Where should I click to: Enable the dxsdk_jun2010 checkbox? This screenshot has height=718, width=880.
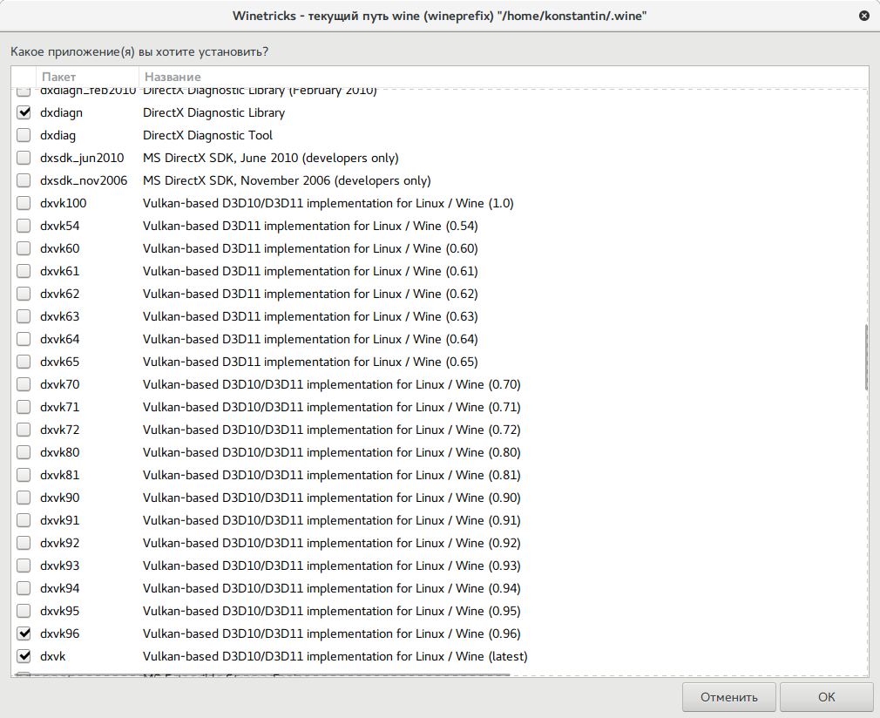click(x=24, y=158)
